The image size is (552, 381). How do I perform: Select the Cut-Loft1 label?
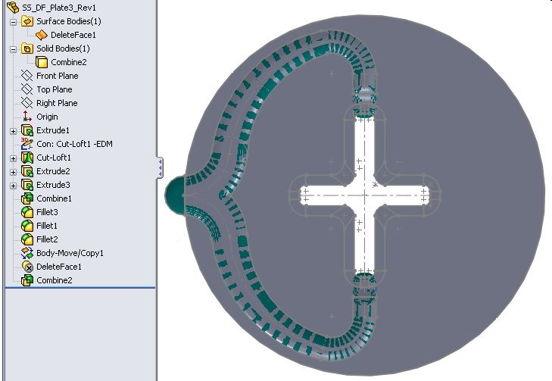point(54,158)
